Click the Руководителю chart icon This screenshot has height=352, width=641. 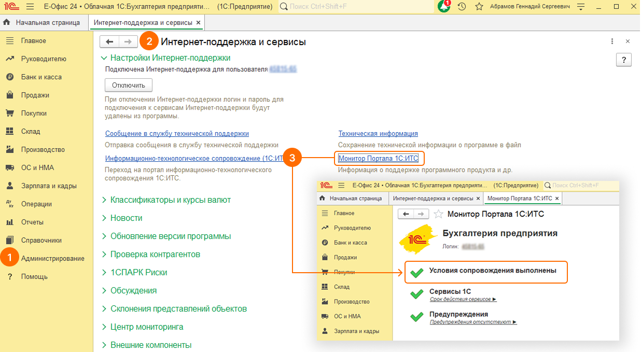[9, 59]
